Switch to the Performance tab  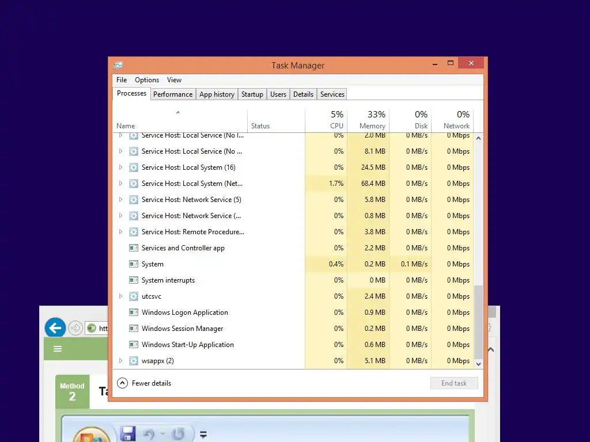point(173,94)
